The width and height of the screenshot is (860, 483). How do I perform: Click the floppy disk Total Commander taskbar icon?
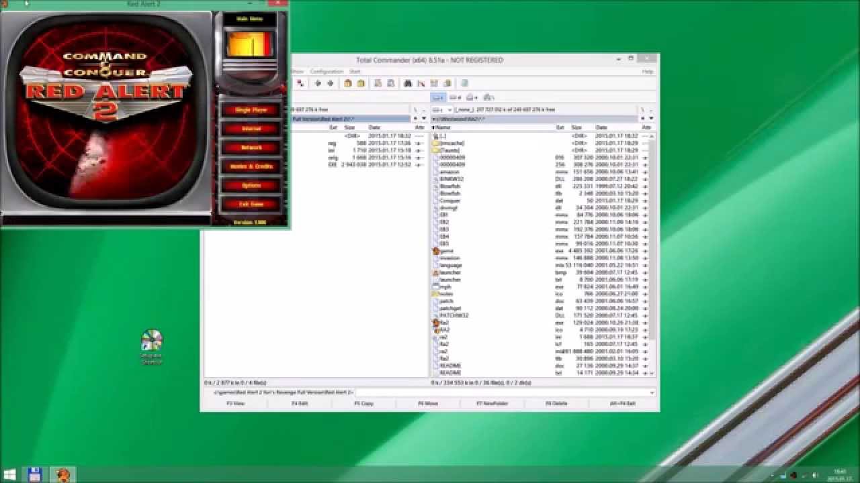pyautogui.click(x=35, y=474)
